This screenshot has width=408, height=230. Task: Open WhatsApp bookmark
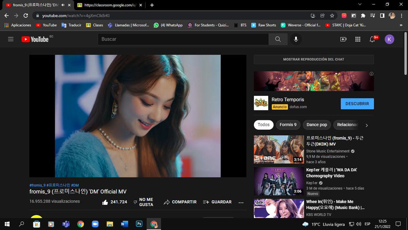tap(168, 25)
